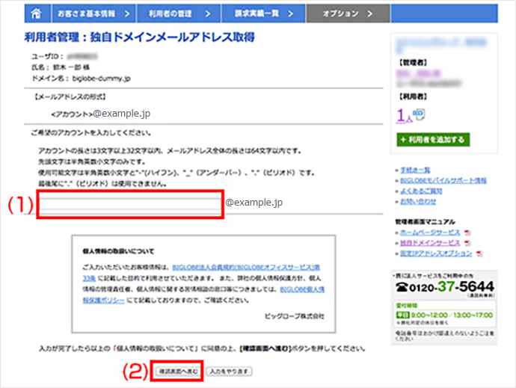The image size is (516, 388).
Task: Open the オプション menu
Action: [348, 13]
